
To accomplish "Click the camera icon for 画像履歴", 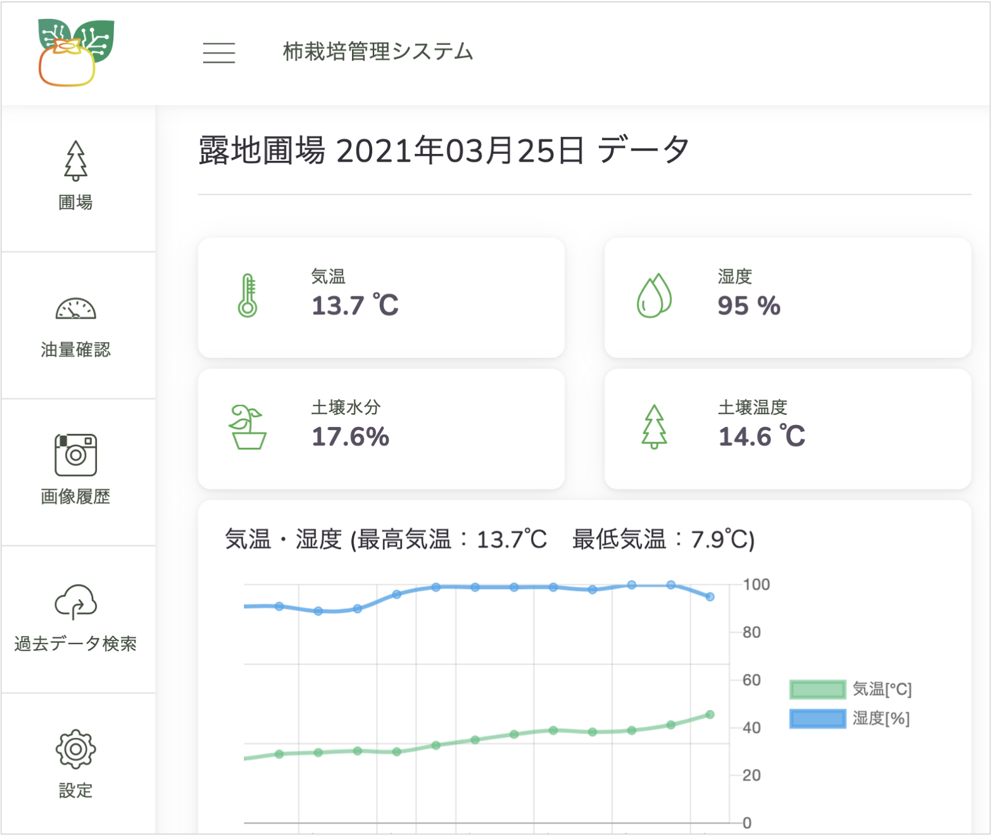I will point(75,455).
